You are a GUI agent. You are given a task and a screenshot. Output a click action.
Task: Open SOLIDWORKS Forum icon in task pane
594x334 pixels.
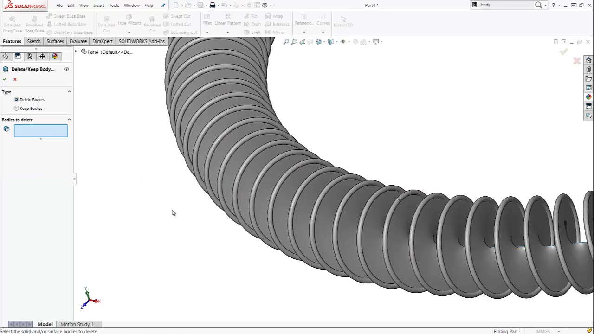[588, 116]
